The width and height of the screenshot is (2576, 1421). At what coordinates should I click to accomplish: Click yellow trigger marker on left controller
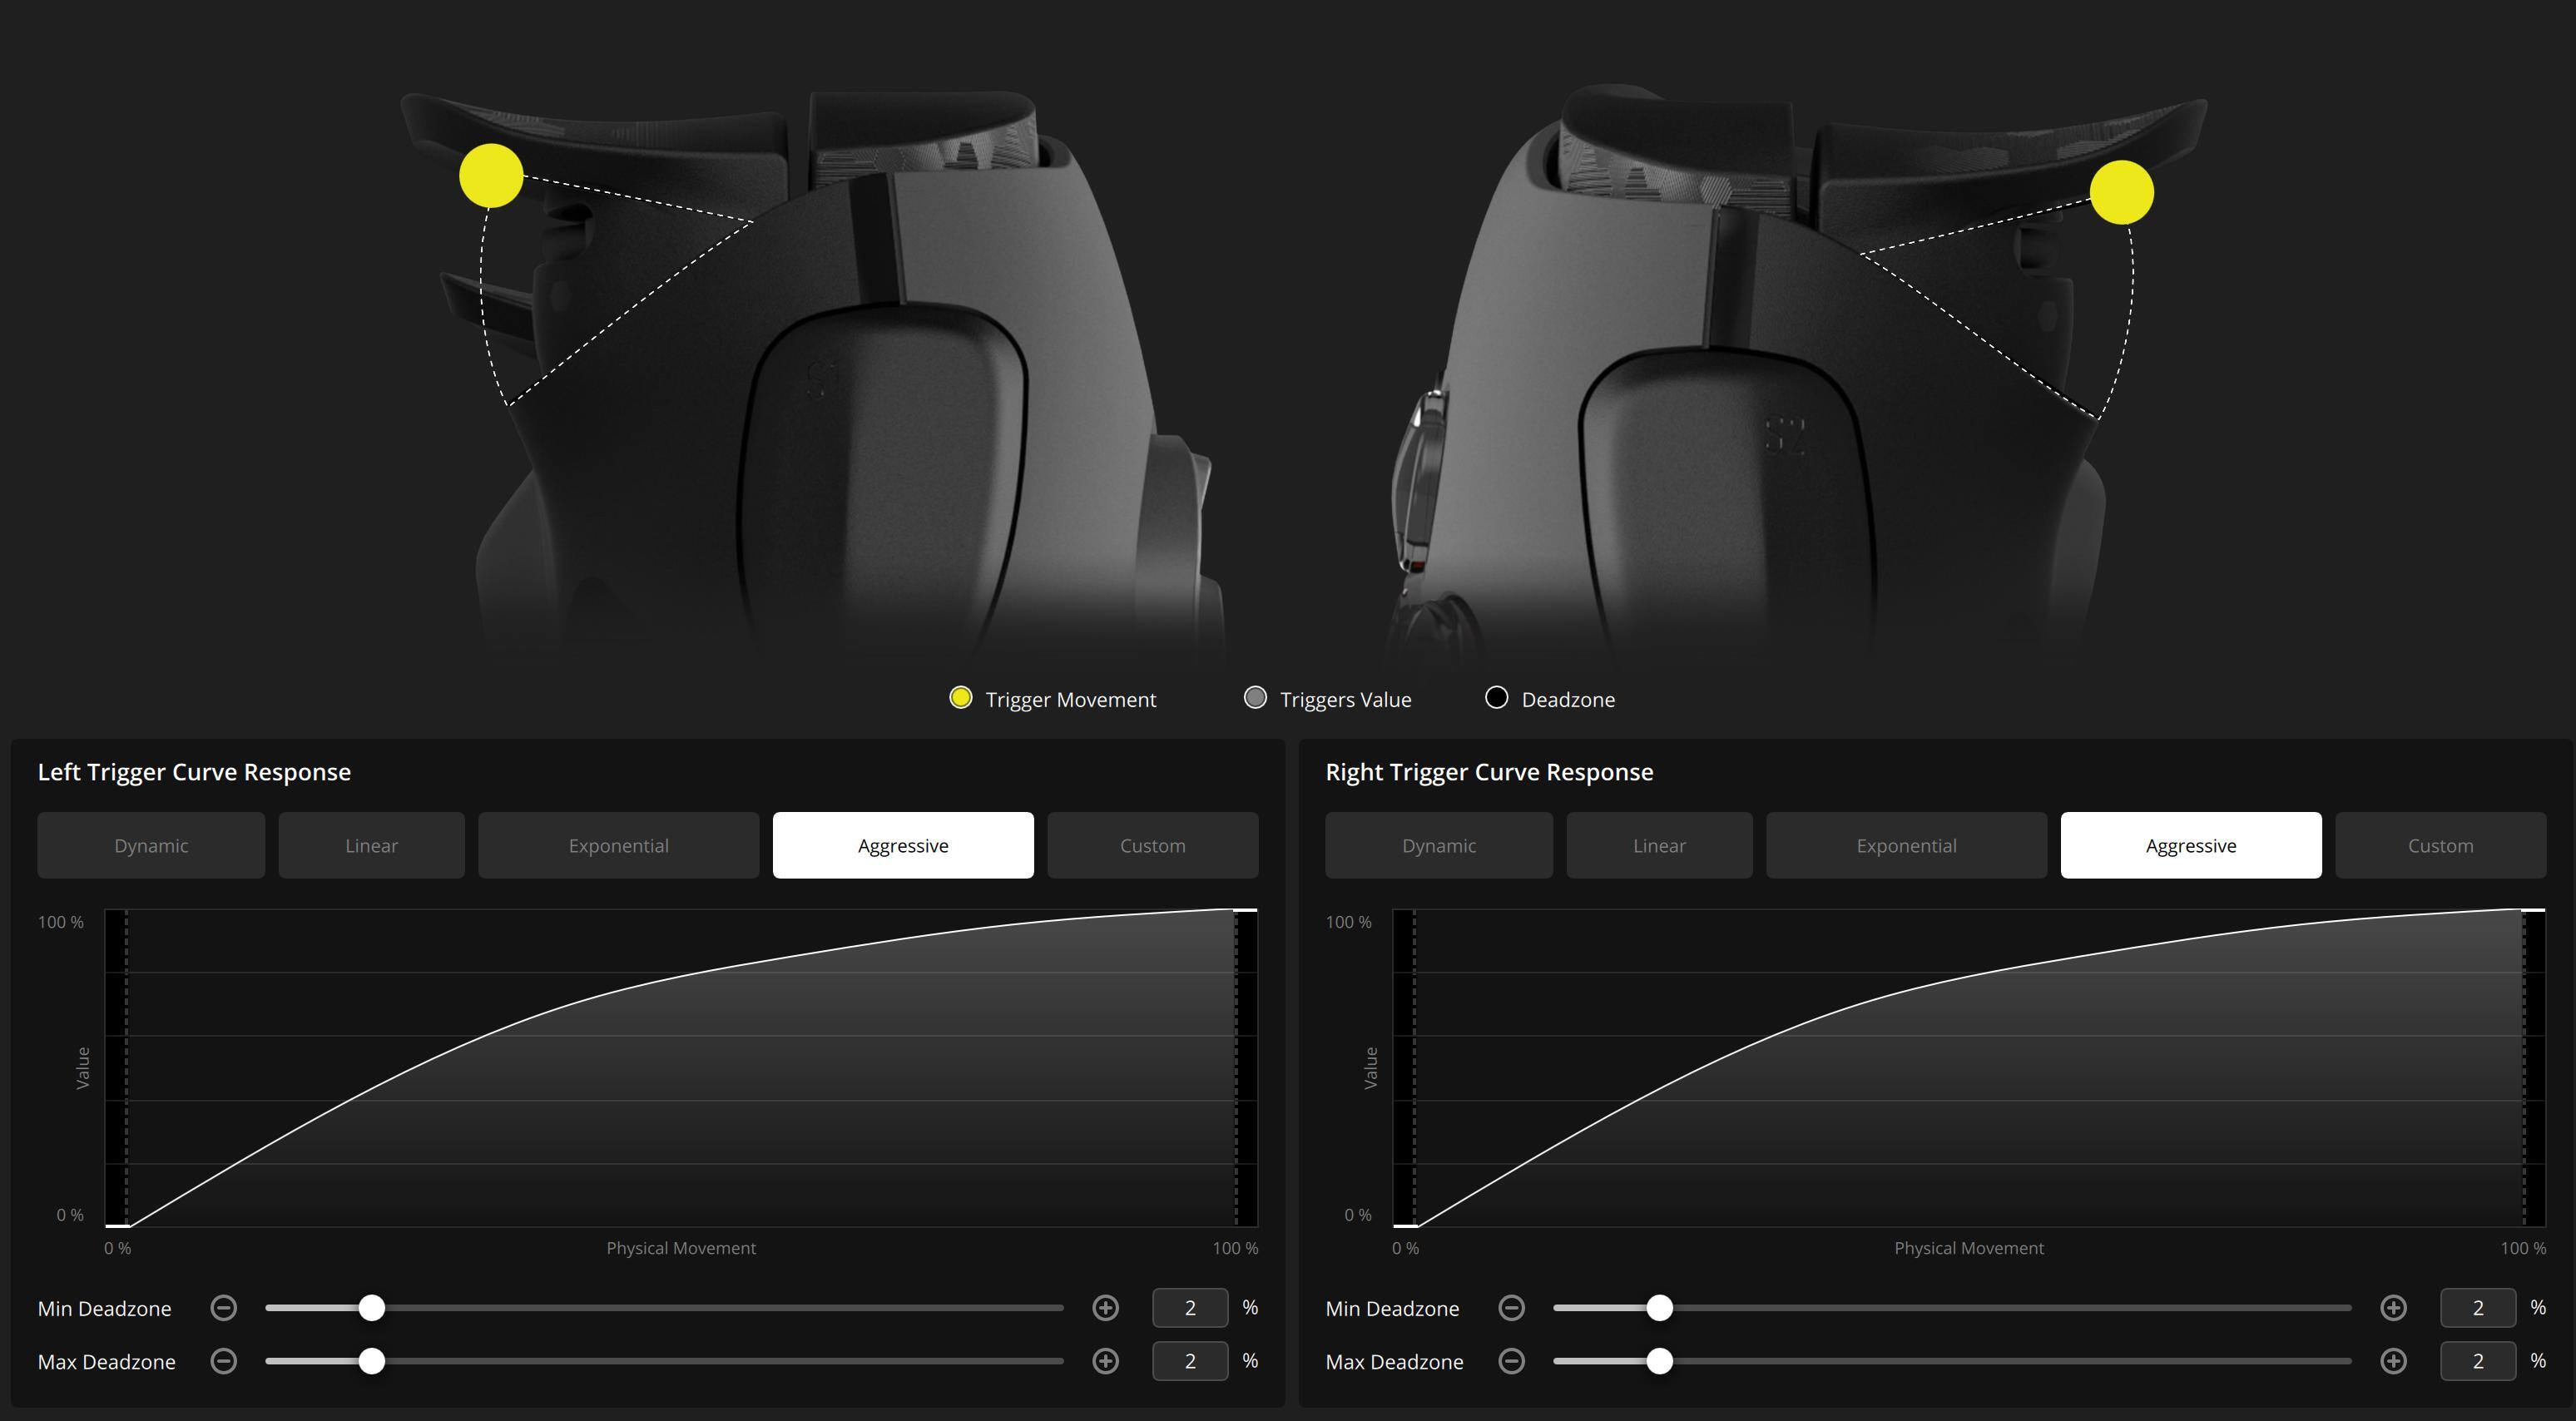[491, 176]
